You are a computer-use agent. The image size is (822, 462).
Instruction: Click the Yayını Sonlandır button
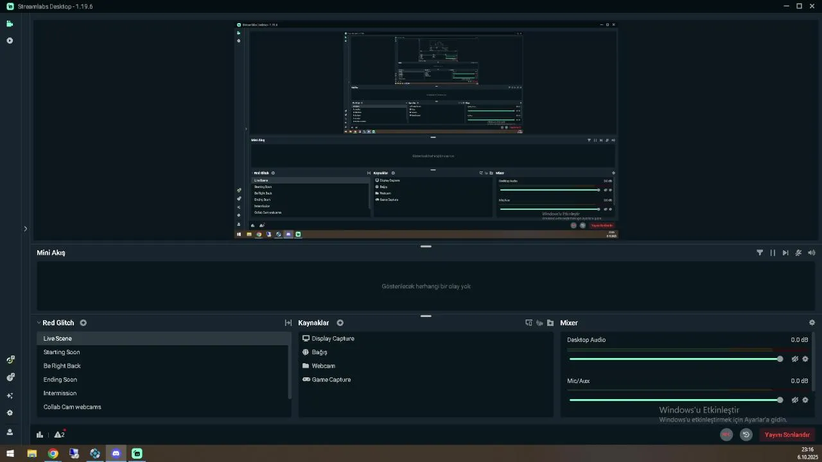[x=787, y=435]
